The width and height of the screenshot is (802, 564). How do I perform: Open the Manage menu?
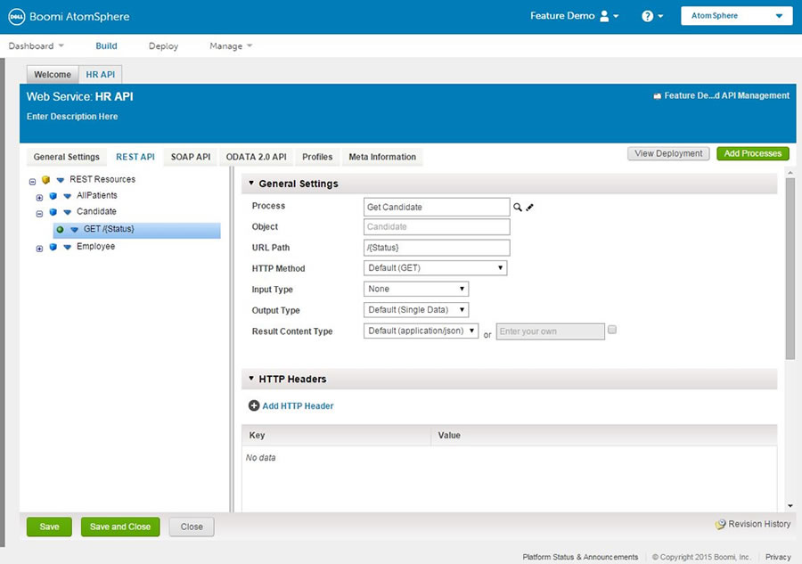coord(231,46)
